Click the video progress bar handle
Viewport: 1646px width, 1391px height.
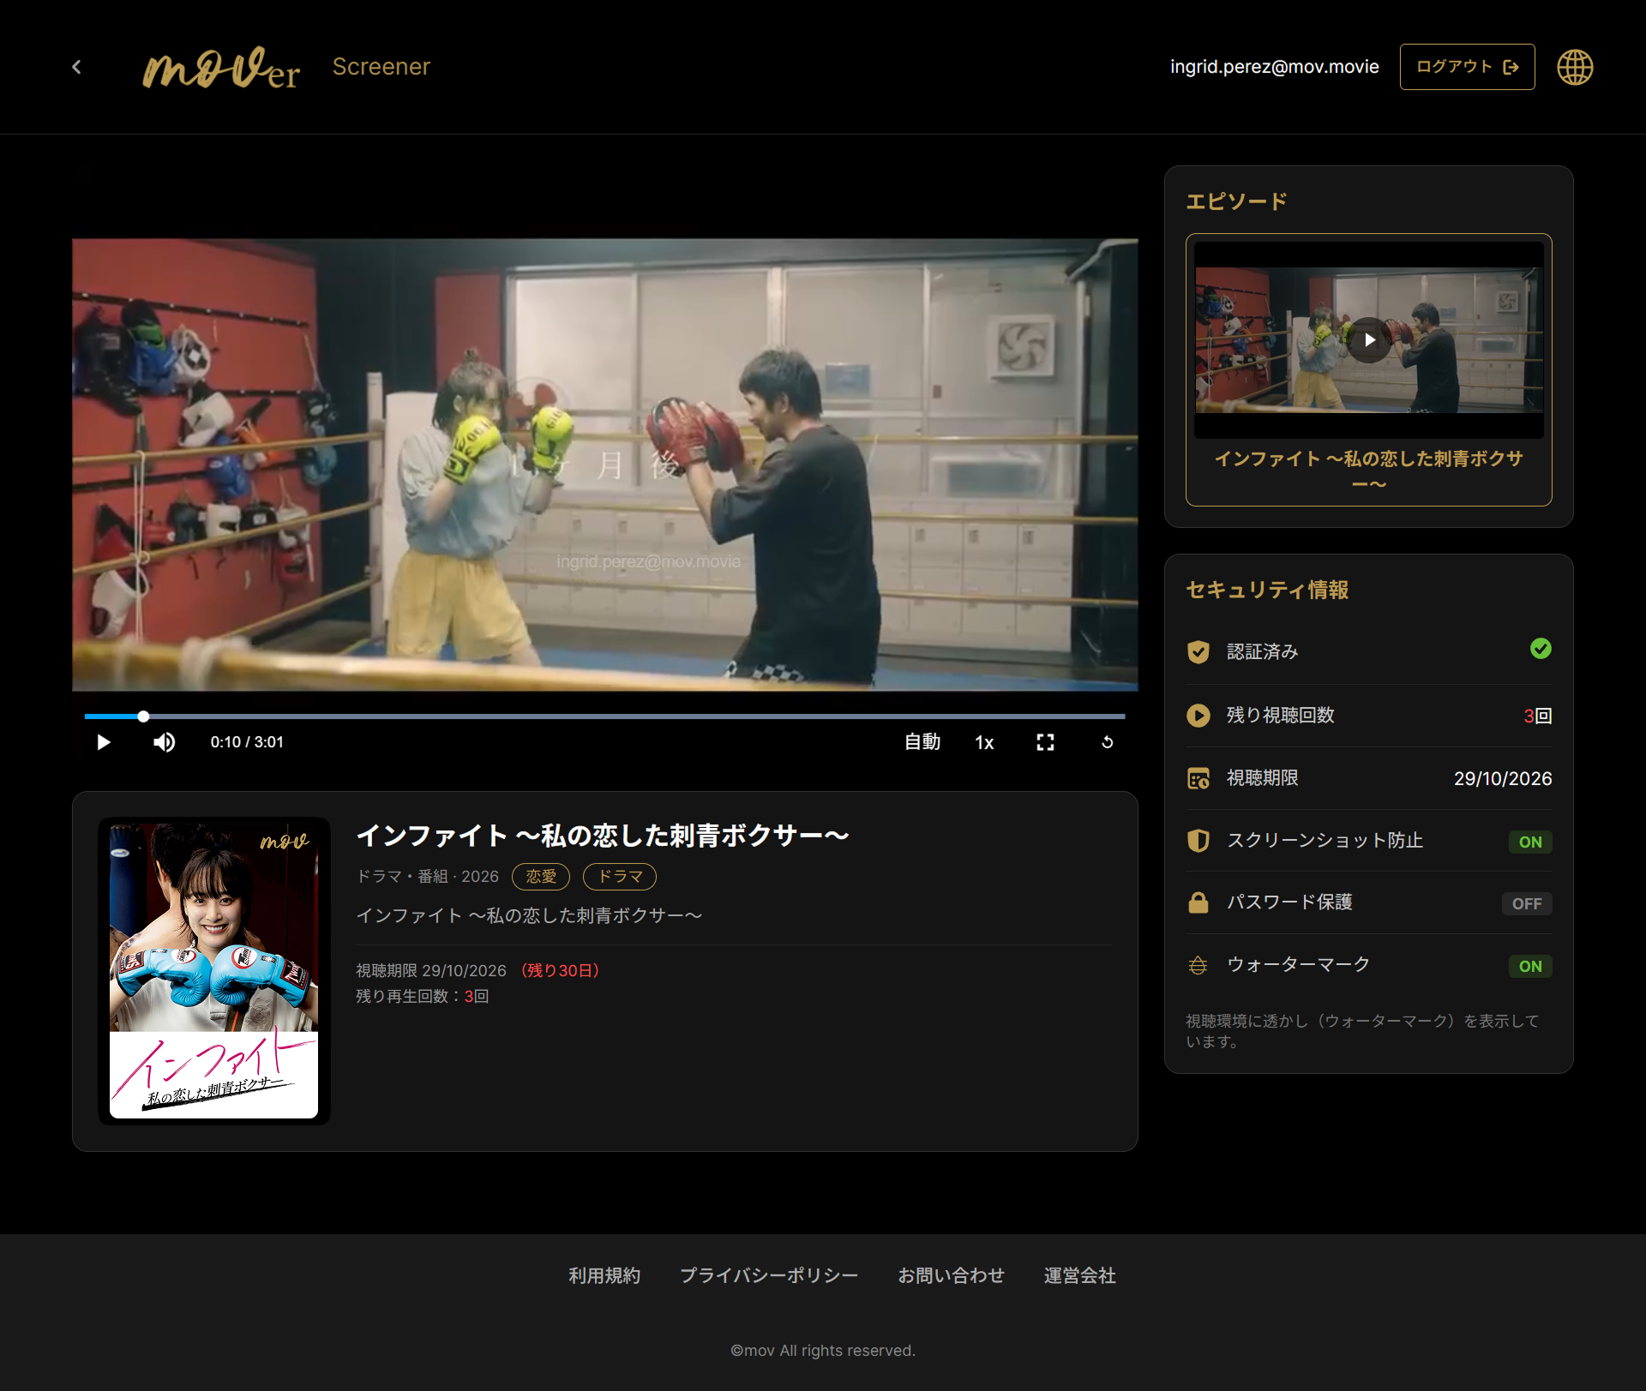(143, 716)
